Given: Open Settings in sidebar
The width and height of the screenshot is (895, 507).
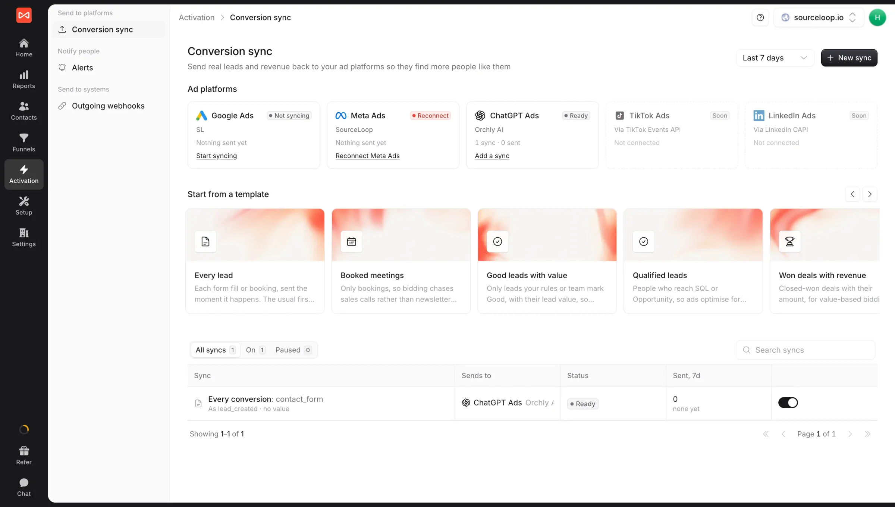Looking at the screenshot, I should click(24, 238).
